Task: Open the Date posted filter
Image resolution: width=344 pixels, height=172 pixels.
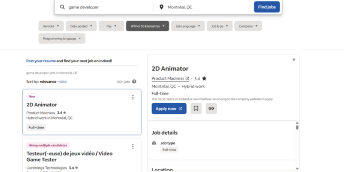Action: [x=81, y=26]
